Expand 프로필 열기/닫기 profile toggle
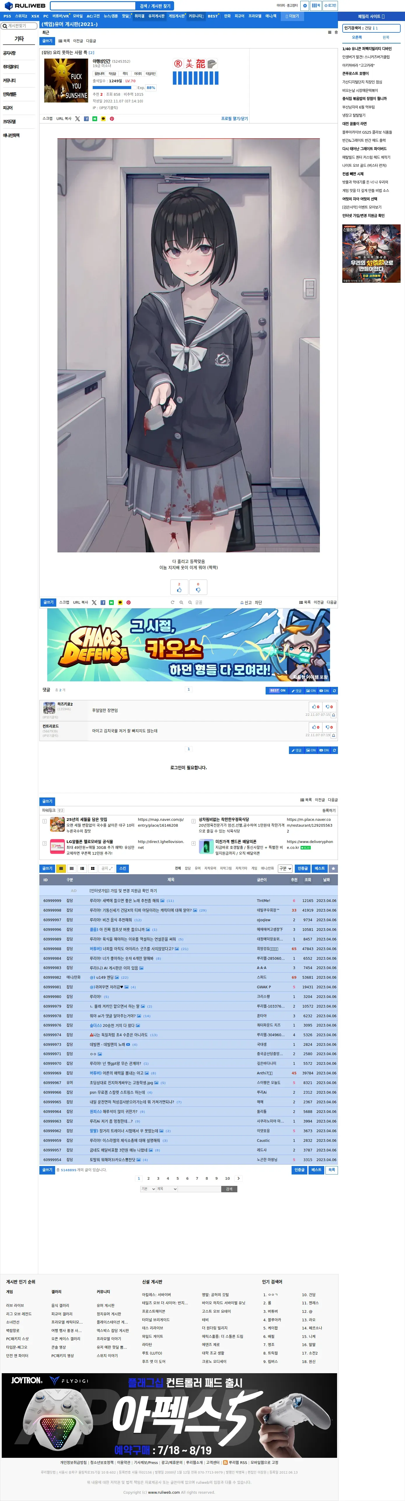 click(x=234, y=119)
